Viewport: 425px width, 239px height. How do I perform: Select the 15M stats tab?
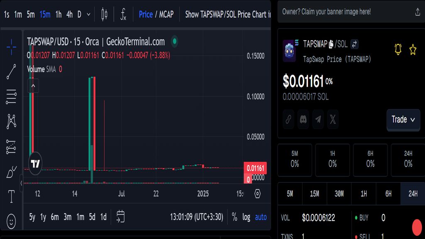(315, 193)
